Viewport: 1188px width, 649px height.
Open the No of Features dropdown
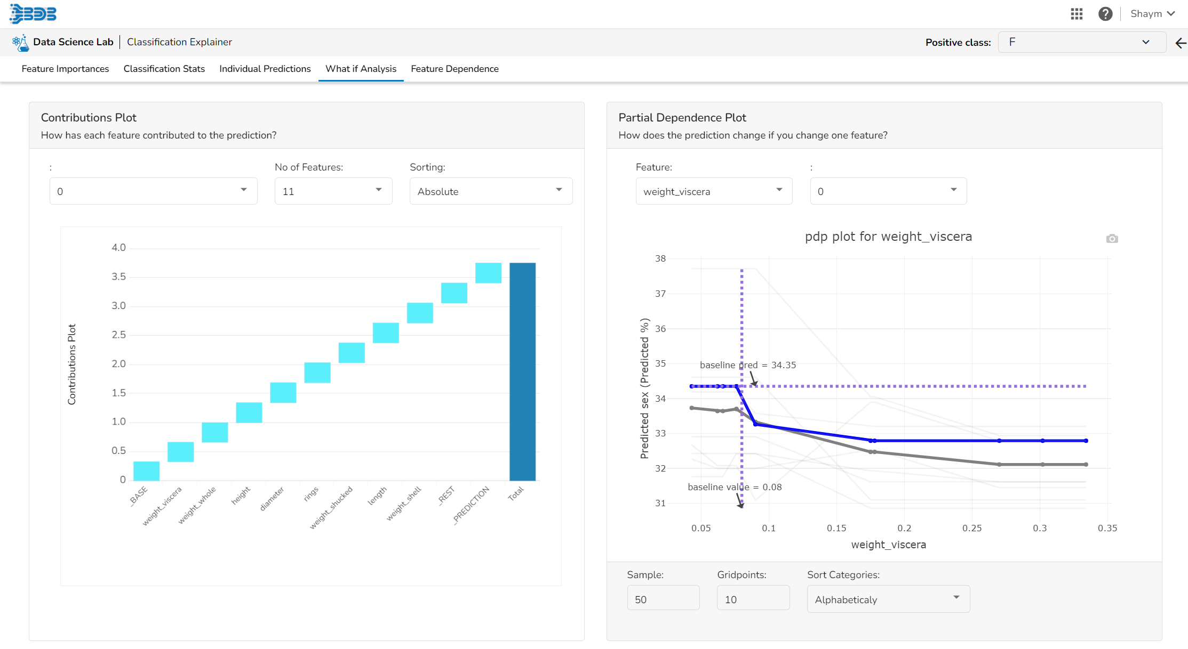point(333,191)
